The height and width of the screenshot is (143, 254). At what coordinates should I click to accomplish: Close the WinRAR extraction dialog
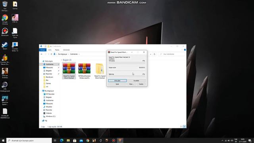[x=144, y=52]
